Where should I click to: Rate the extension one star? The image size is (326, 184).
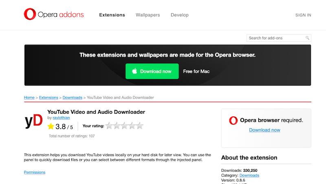[108, 126]
